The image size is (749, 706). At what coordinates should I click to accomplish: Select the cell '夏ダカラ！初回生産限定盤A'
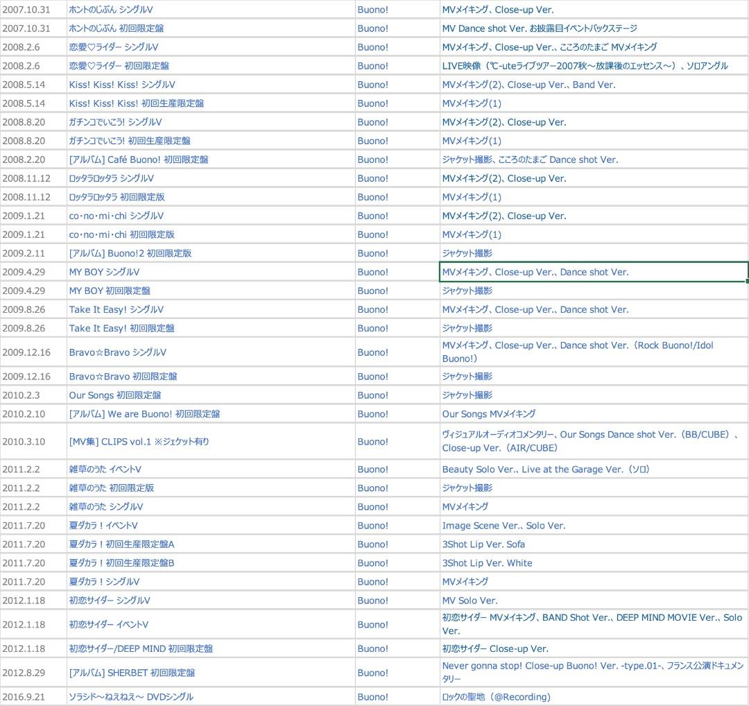(x=211, y=544)
